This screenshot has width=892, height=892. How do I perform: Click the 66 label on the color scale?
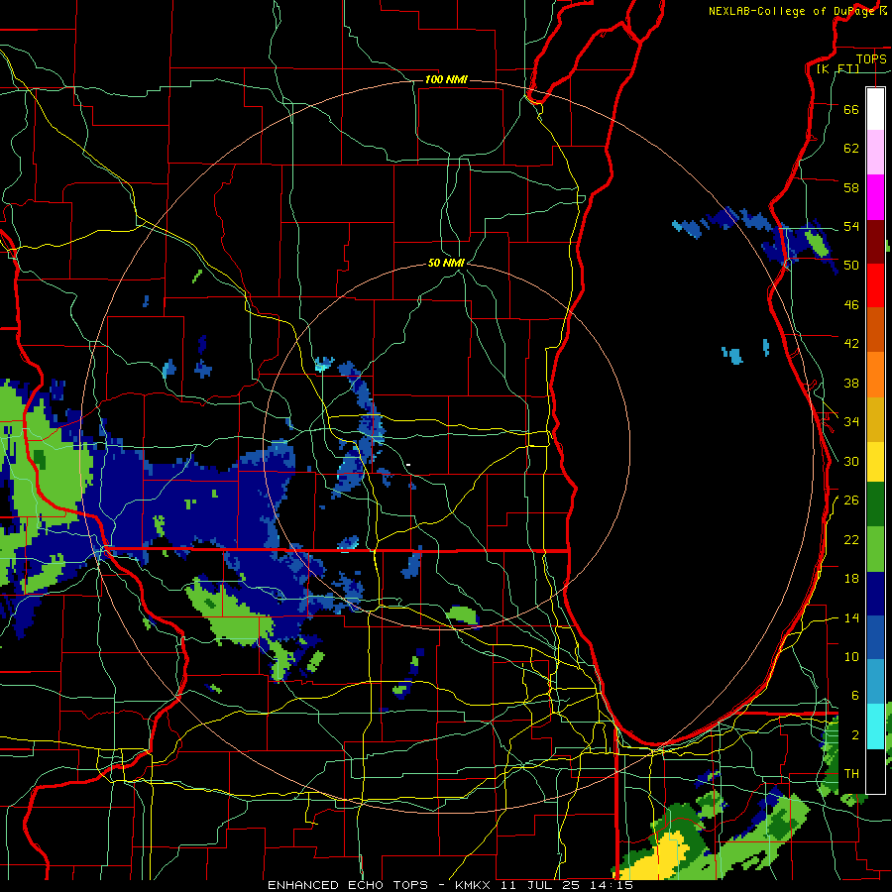pyautogui.click(x=851, y=110)
